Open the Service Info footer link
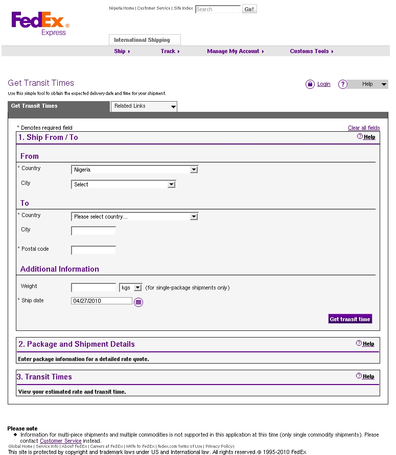This screenshot has width=396, height=455. [x=47, y=446]
